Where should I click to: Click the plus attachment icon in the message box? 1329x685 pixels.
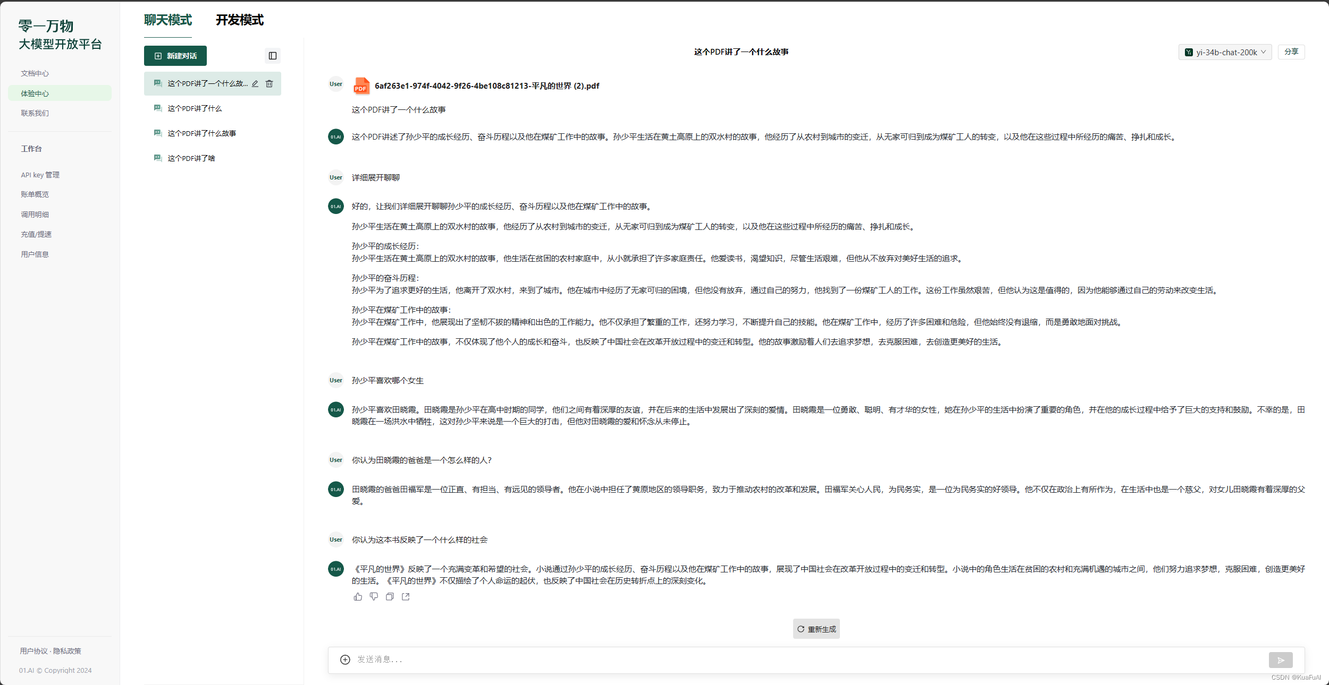(345, 660)
